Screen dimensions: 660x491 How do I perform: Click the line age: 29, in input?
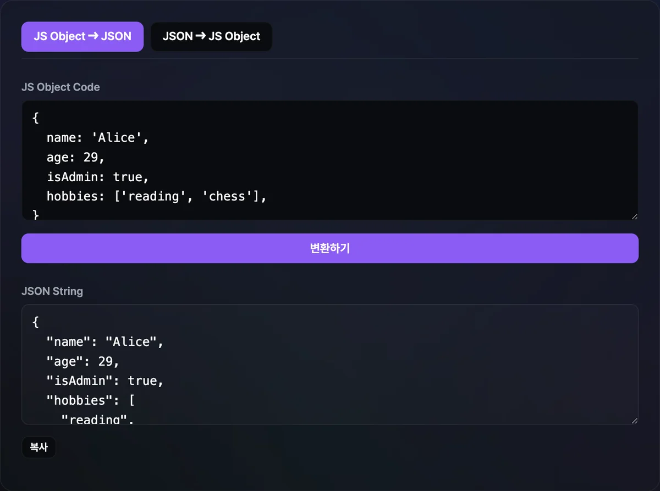(x=76, y=157)
